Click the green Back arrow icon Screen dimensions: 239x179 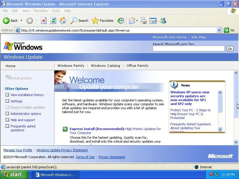pyautogui.click(x=6, y=21)
